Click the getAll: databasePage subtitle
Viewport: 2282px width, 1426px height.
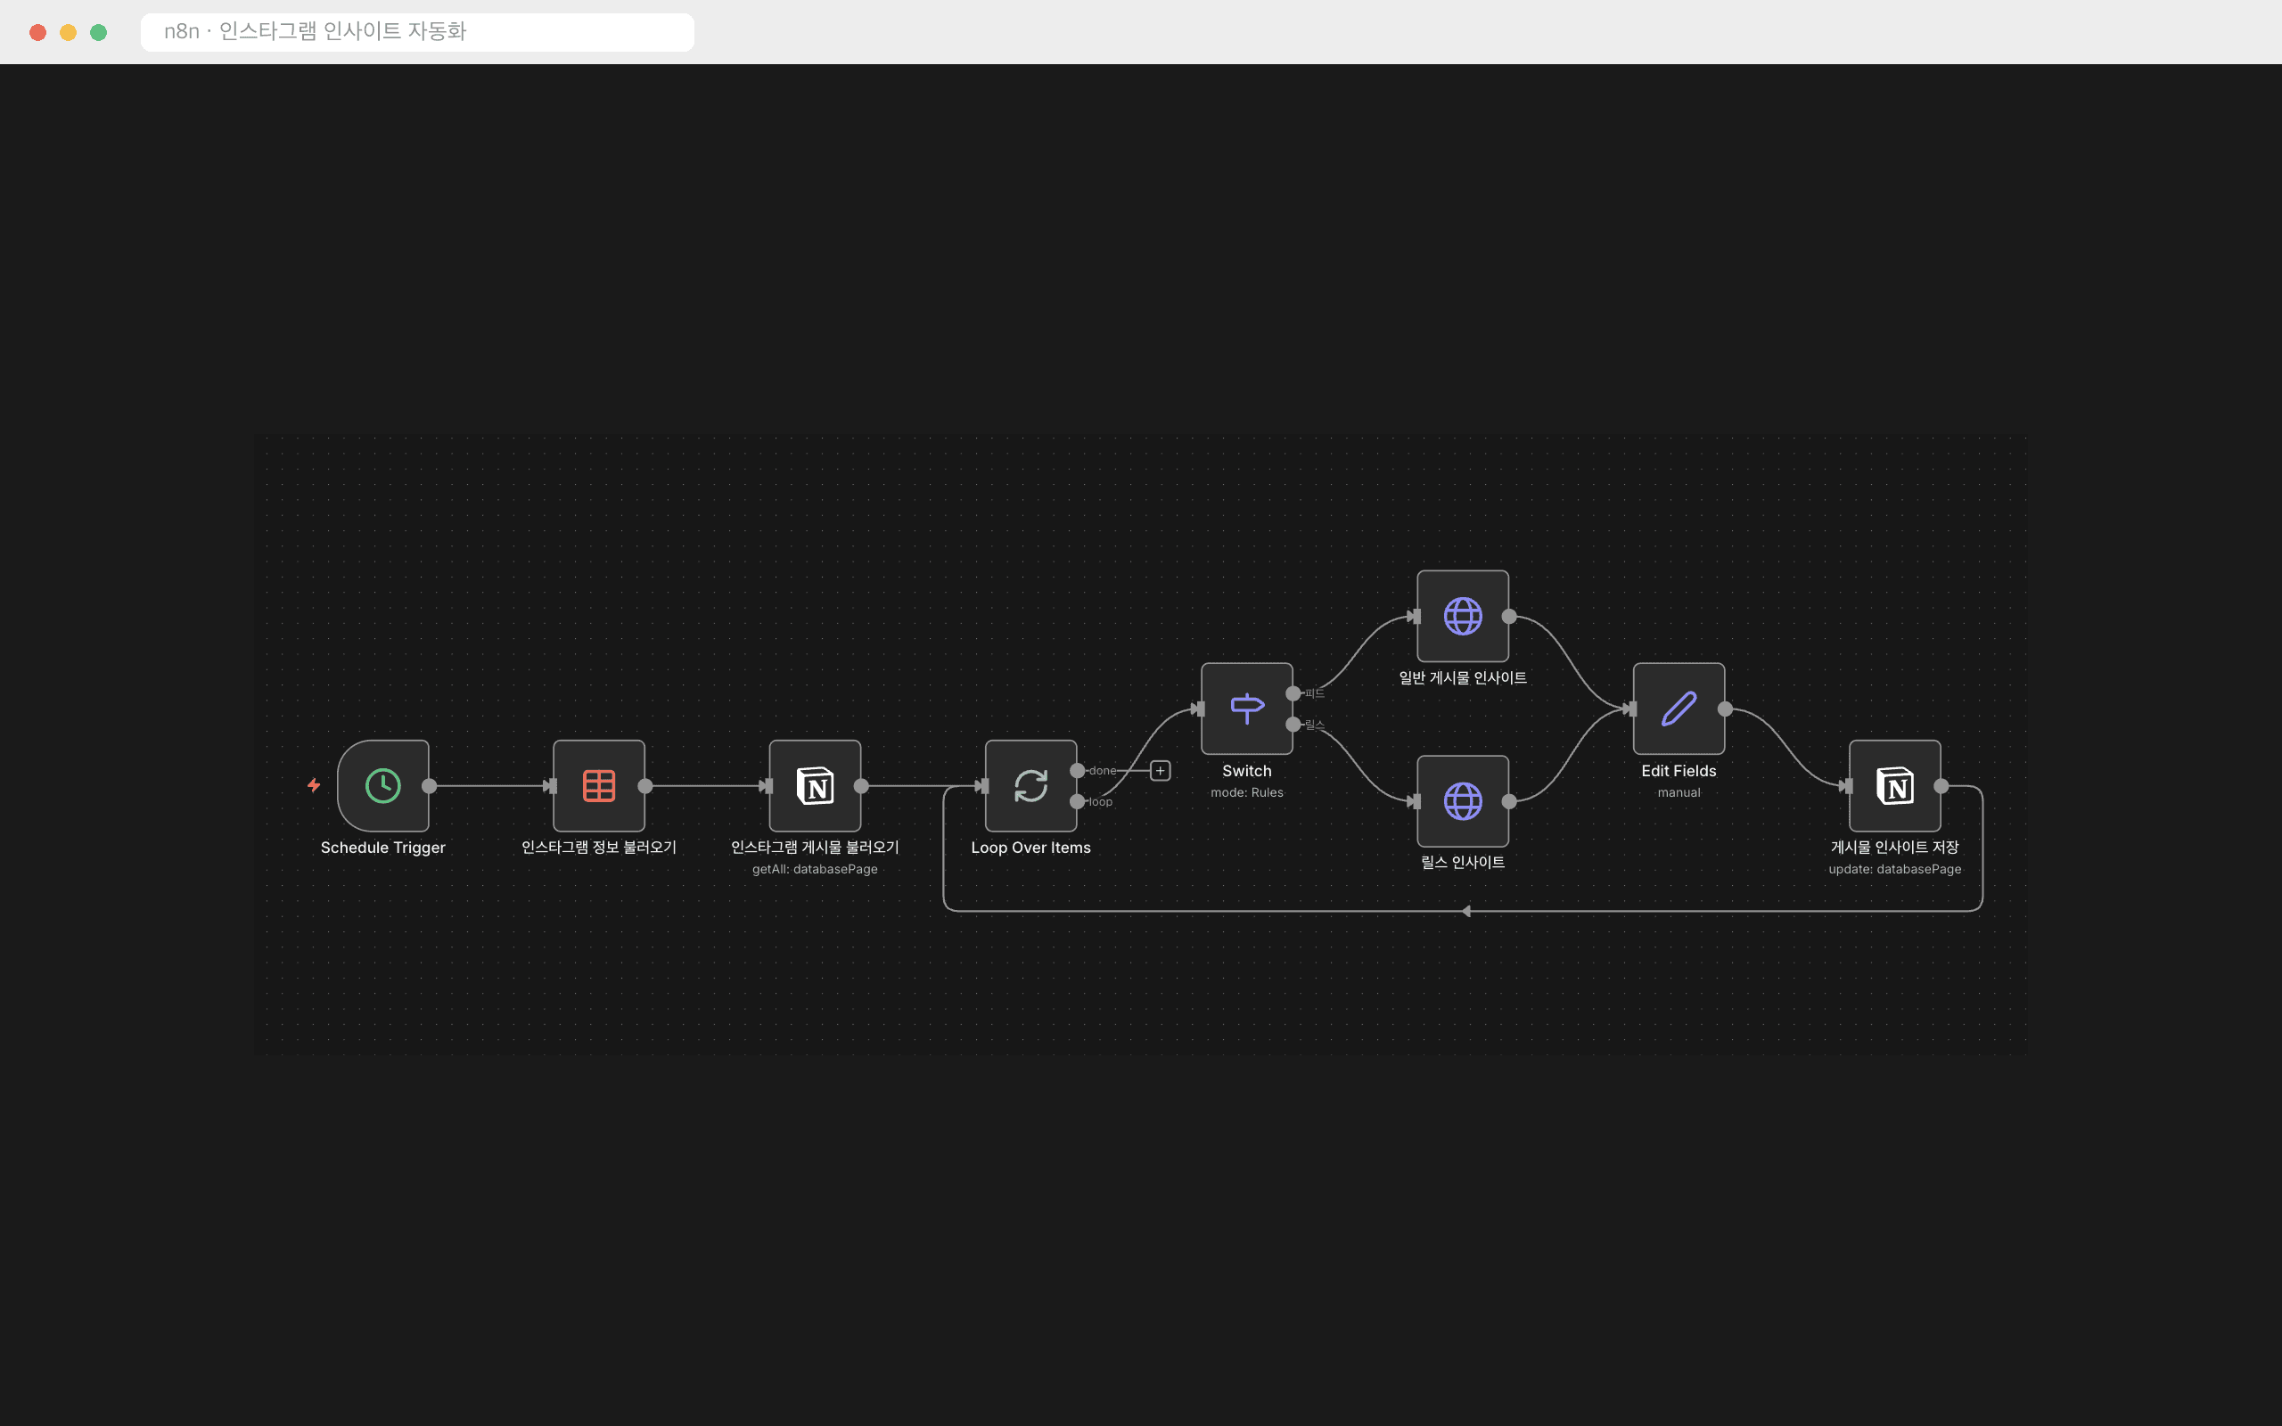tap(815, 870)
